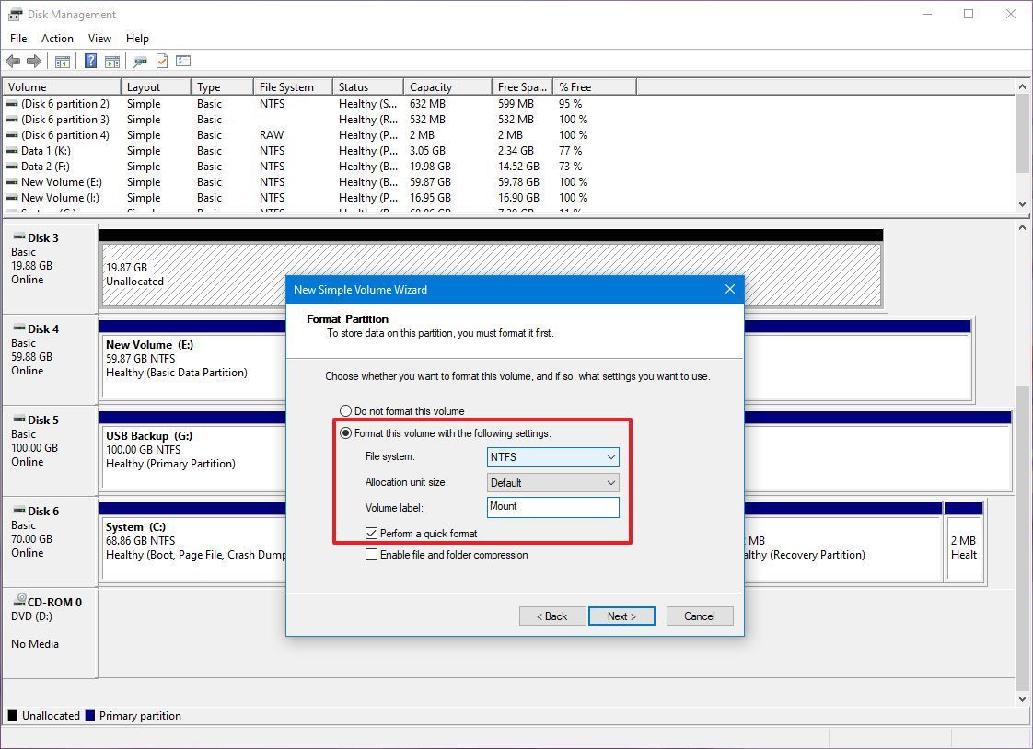The width and height of the screenshot is (1033, 749).
Task: Click the checklist icon at the toolbar's right end
Action: click(x=182, y=61)
